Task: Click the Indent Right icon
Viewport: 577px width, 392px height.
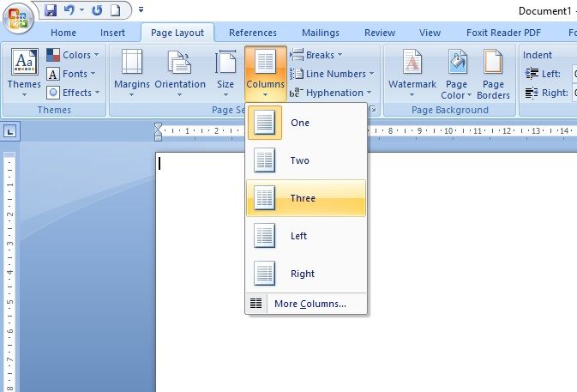Action: click(x=532, y=93)
